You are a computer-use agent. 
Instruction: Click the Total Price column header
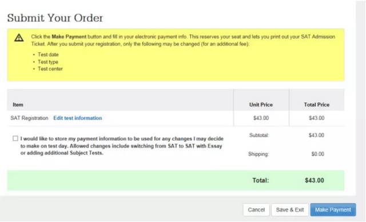click(x=316, y=105)
